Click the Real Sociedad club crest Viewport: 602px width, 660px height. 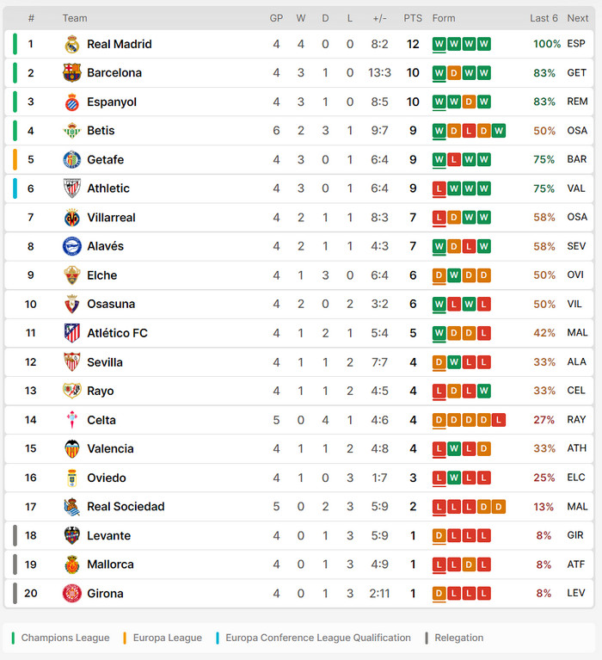(72, 506)
